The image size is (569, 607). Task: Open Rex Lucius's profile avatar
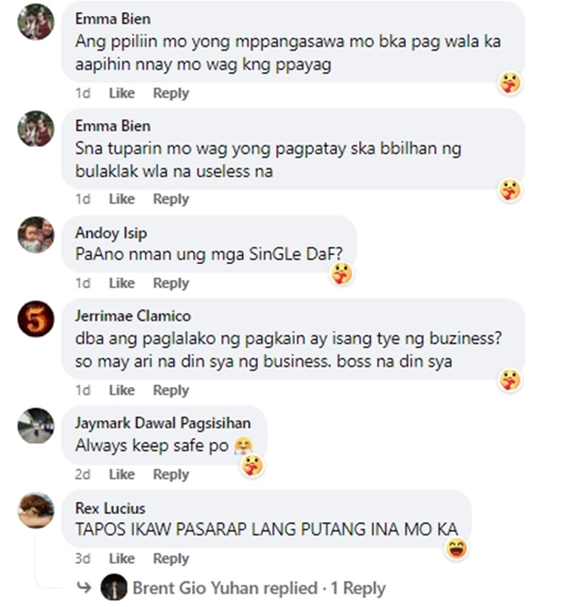click(36, 510)
